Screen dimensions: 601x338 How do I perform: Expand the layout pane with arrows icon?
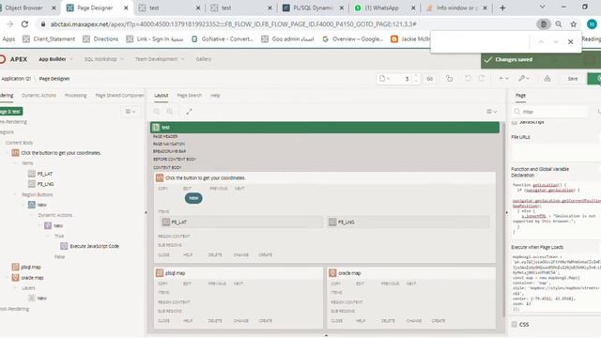(x=189, y=112)
